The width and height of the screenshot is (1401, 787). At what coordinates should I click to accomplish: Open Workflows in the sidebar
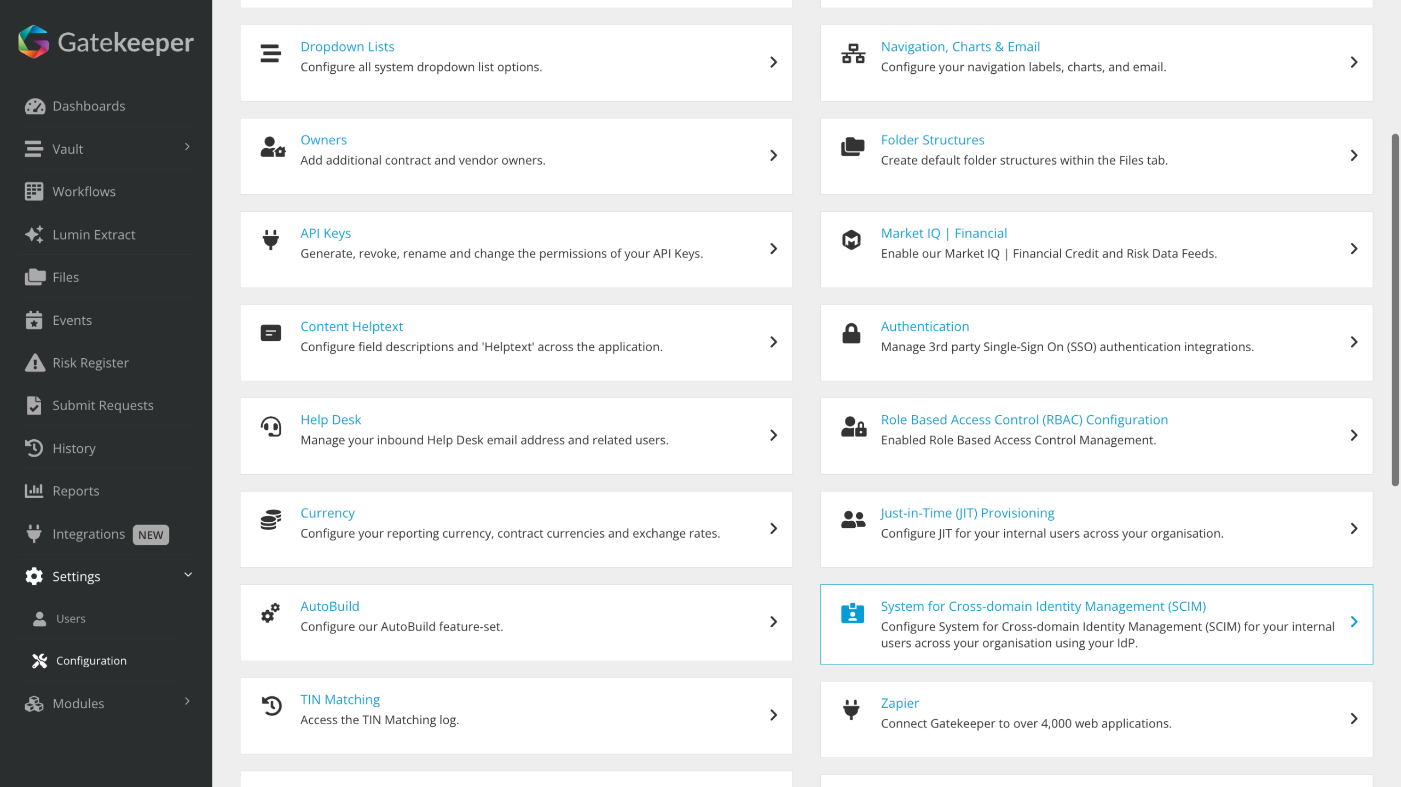click(84, 192)
